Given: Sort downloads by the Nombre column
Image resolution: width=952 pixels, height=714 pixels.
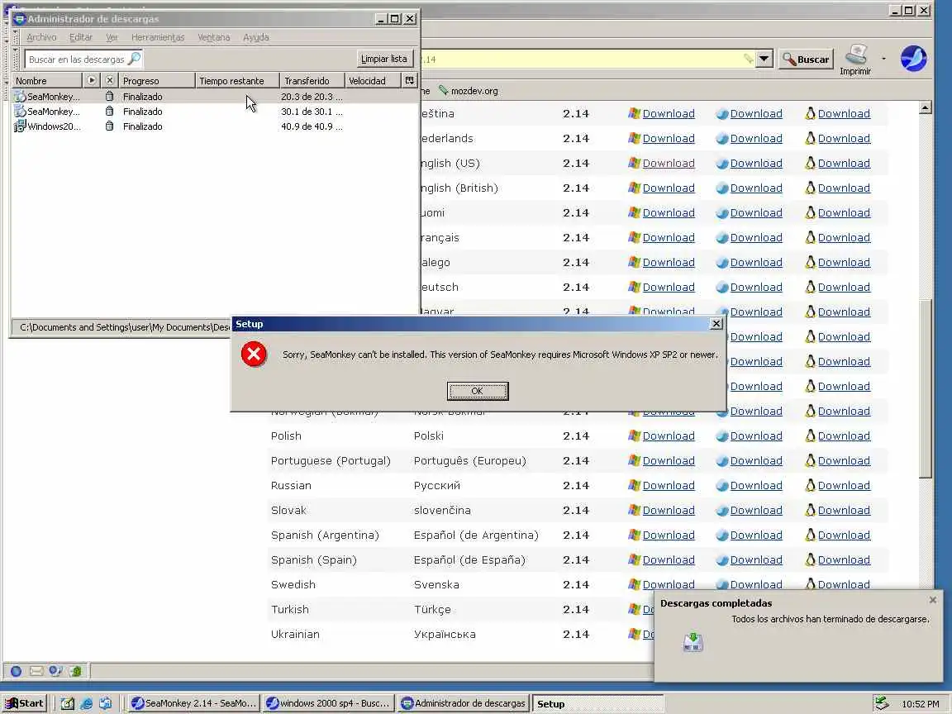Looking at the screenshot, I should point(47,81).
